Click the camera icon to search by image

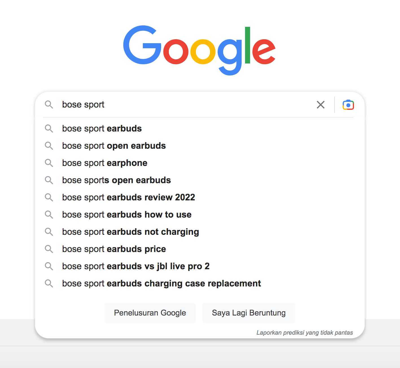[x=348, y=105]
